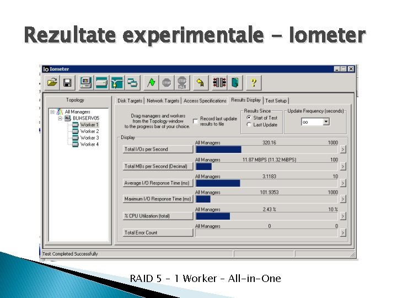397x298 pixels.
Task: Click Total I/Os per Second progress bar
Action: click(x=267, y=150)
